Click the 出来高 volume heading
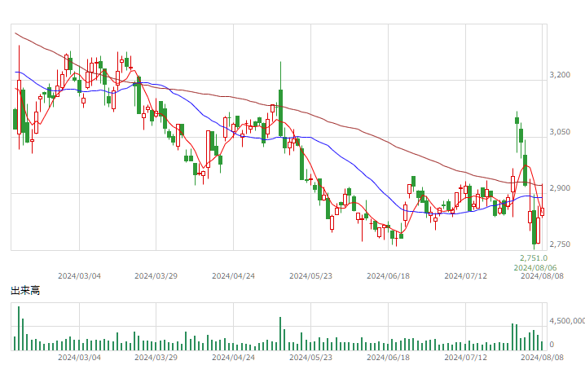Image resolution: width=585 pixels, height=365 pixels. pyautogui.click(x=25, y=291)
